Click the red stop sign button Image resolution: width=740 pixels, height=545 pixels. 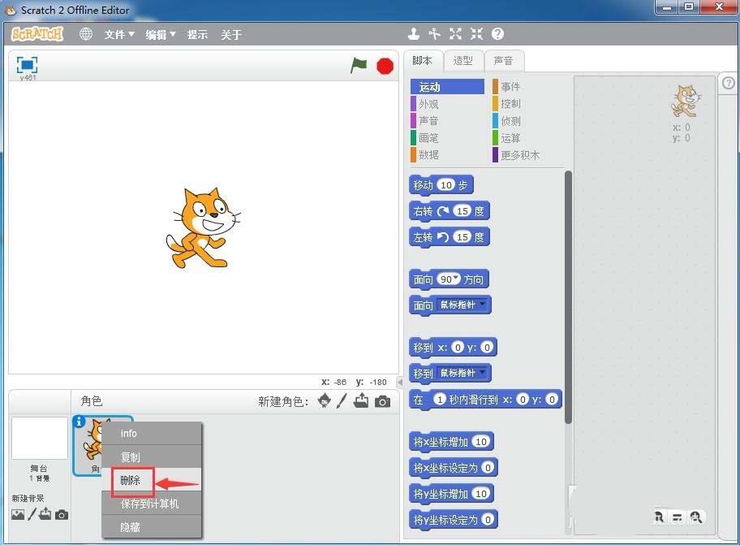tap(385, 66)
